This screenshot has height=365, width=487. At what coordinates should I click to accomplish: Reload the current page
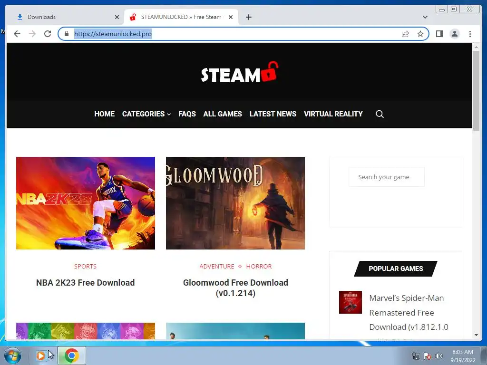click(48, 34)
